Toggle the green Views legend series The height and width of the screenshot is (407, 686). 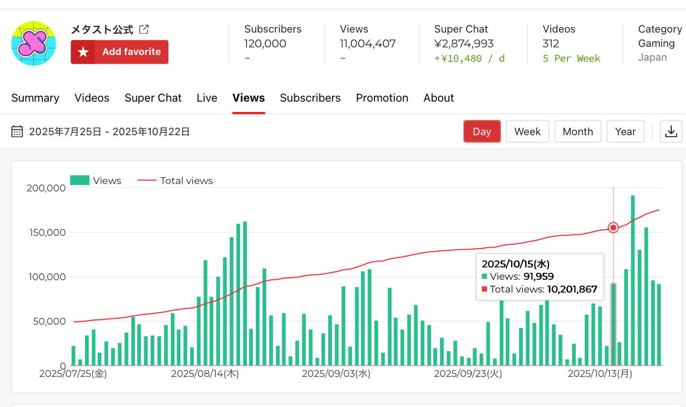pyautogui.click(x=96, y=181)
